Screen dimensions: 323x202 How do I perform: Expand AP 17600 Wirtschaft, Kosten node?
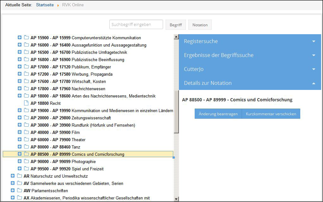20,81
